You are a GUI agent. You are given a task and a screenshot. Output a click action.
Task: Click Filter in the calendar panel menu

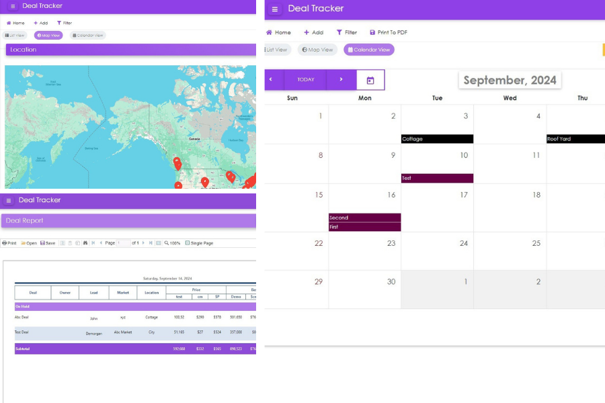pos(347,32)
